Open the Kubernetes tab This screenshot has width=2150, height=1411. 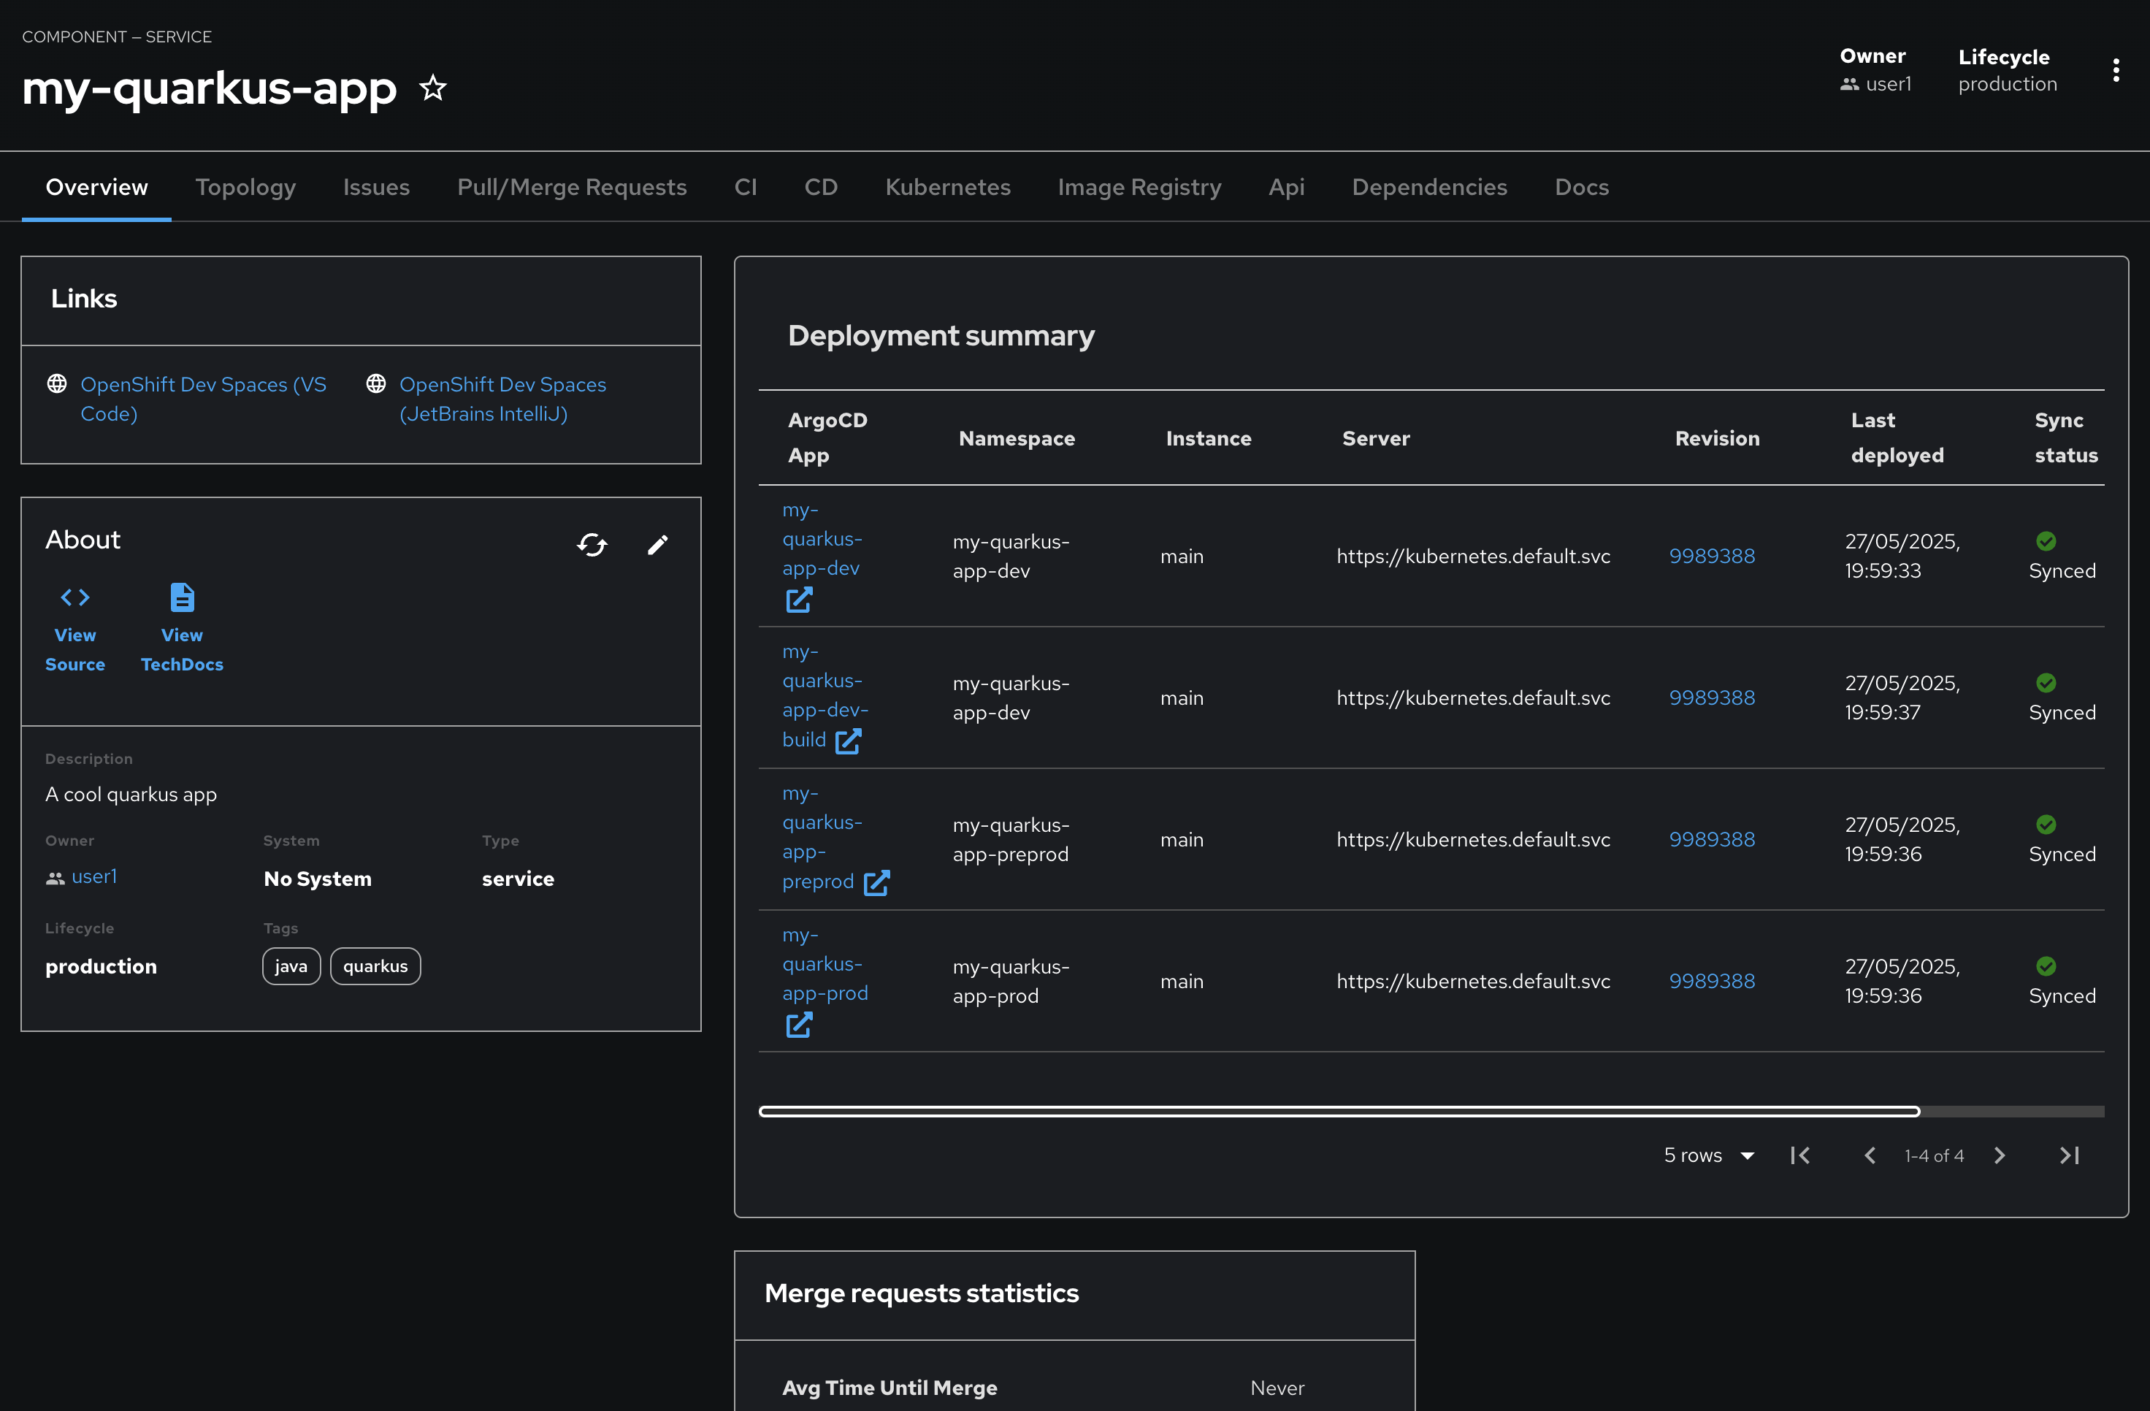coord(948,187)
